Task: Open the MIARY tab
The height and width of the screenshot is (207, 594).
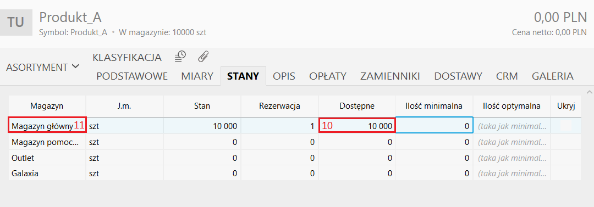Action: tap(197, 76)
